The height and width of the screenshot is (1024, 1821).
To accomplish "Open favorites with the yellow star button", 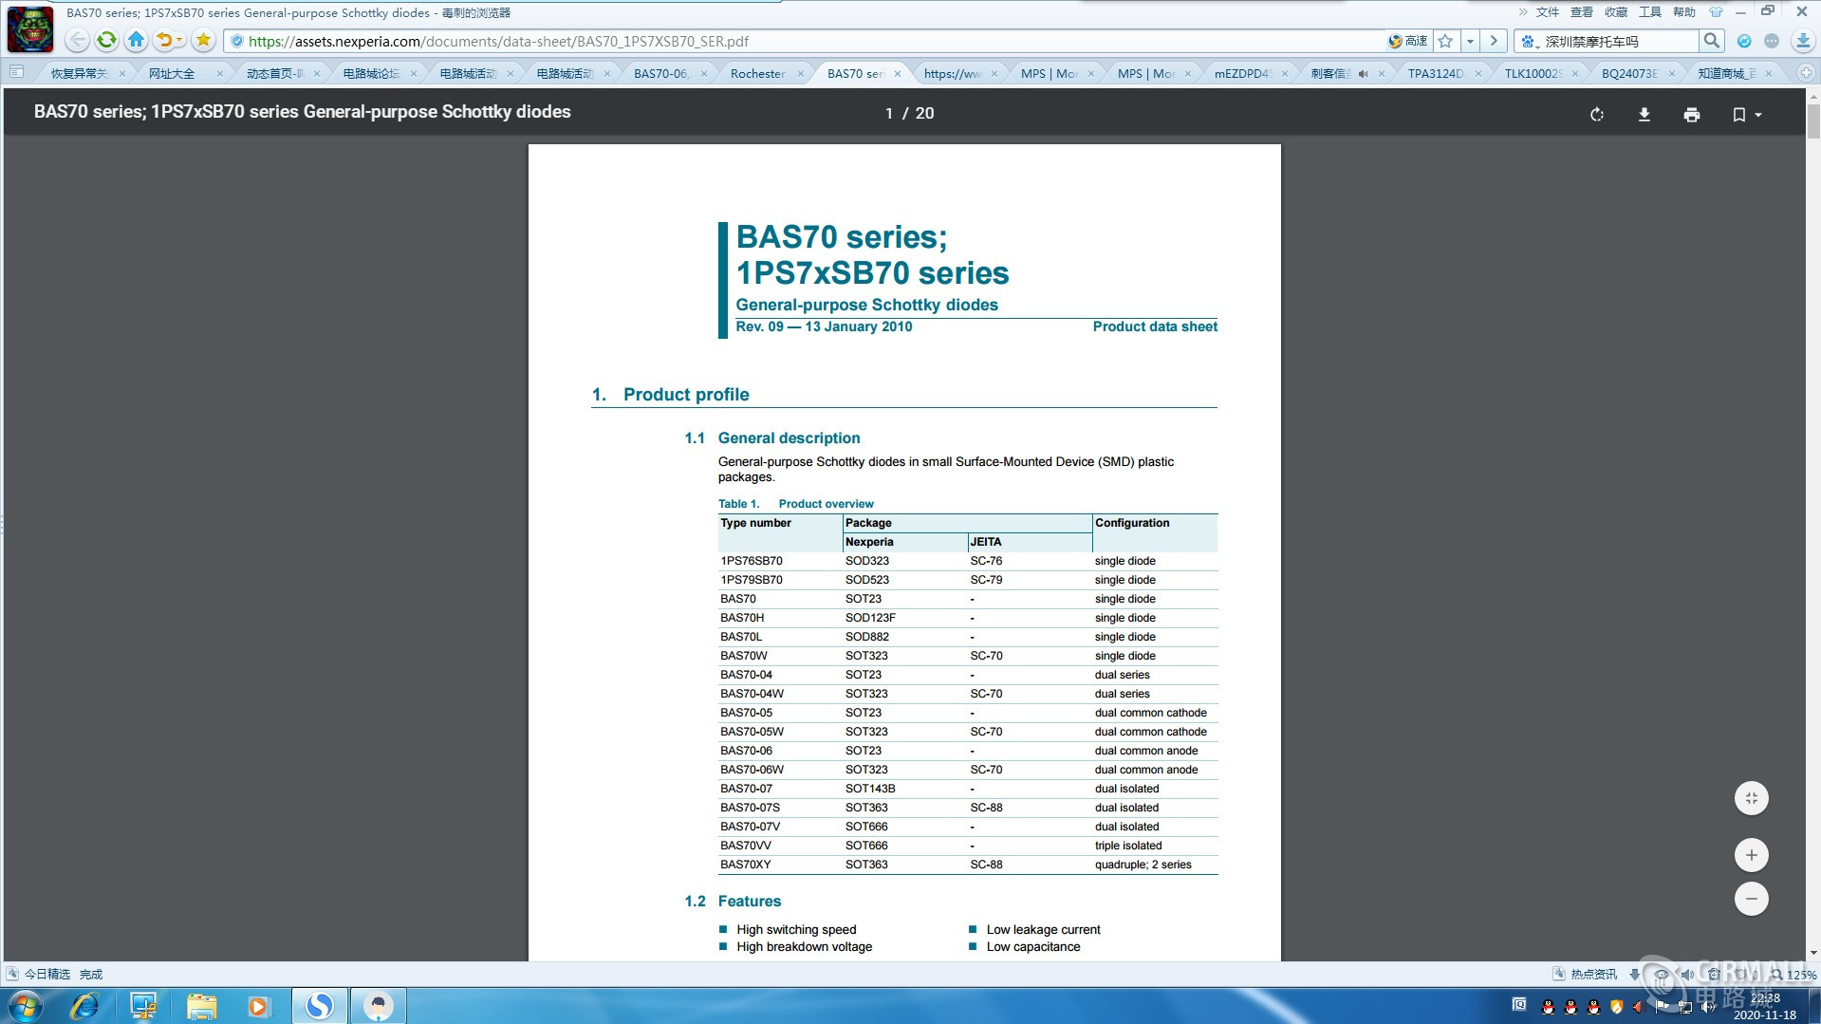I will (203, 41).
